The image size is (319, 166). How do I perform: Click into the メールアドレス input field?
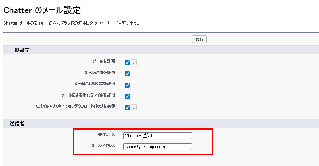157,147
